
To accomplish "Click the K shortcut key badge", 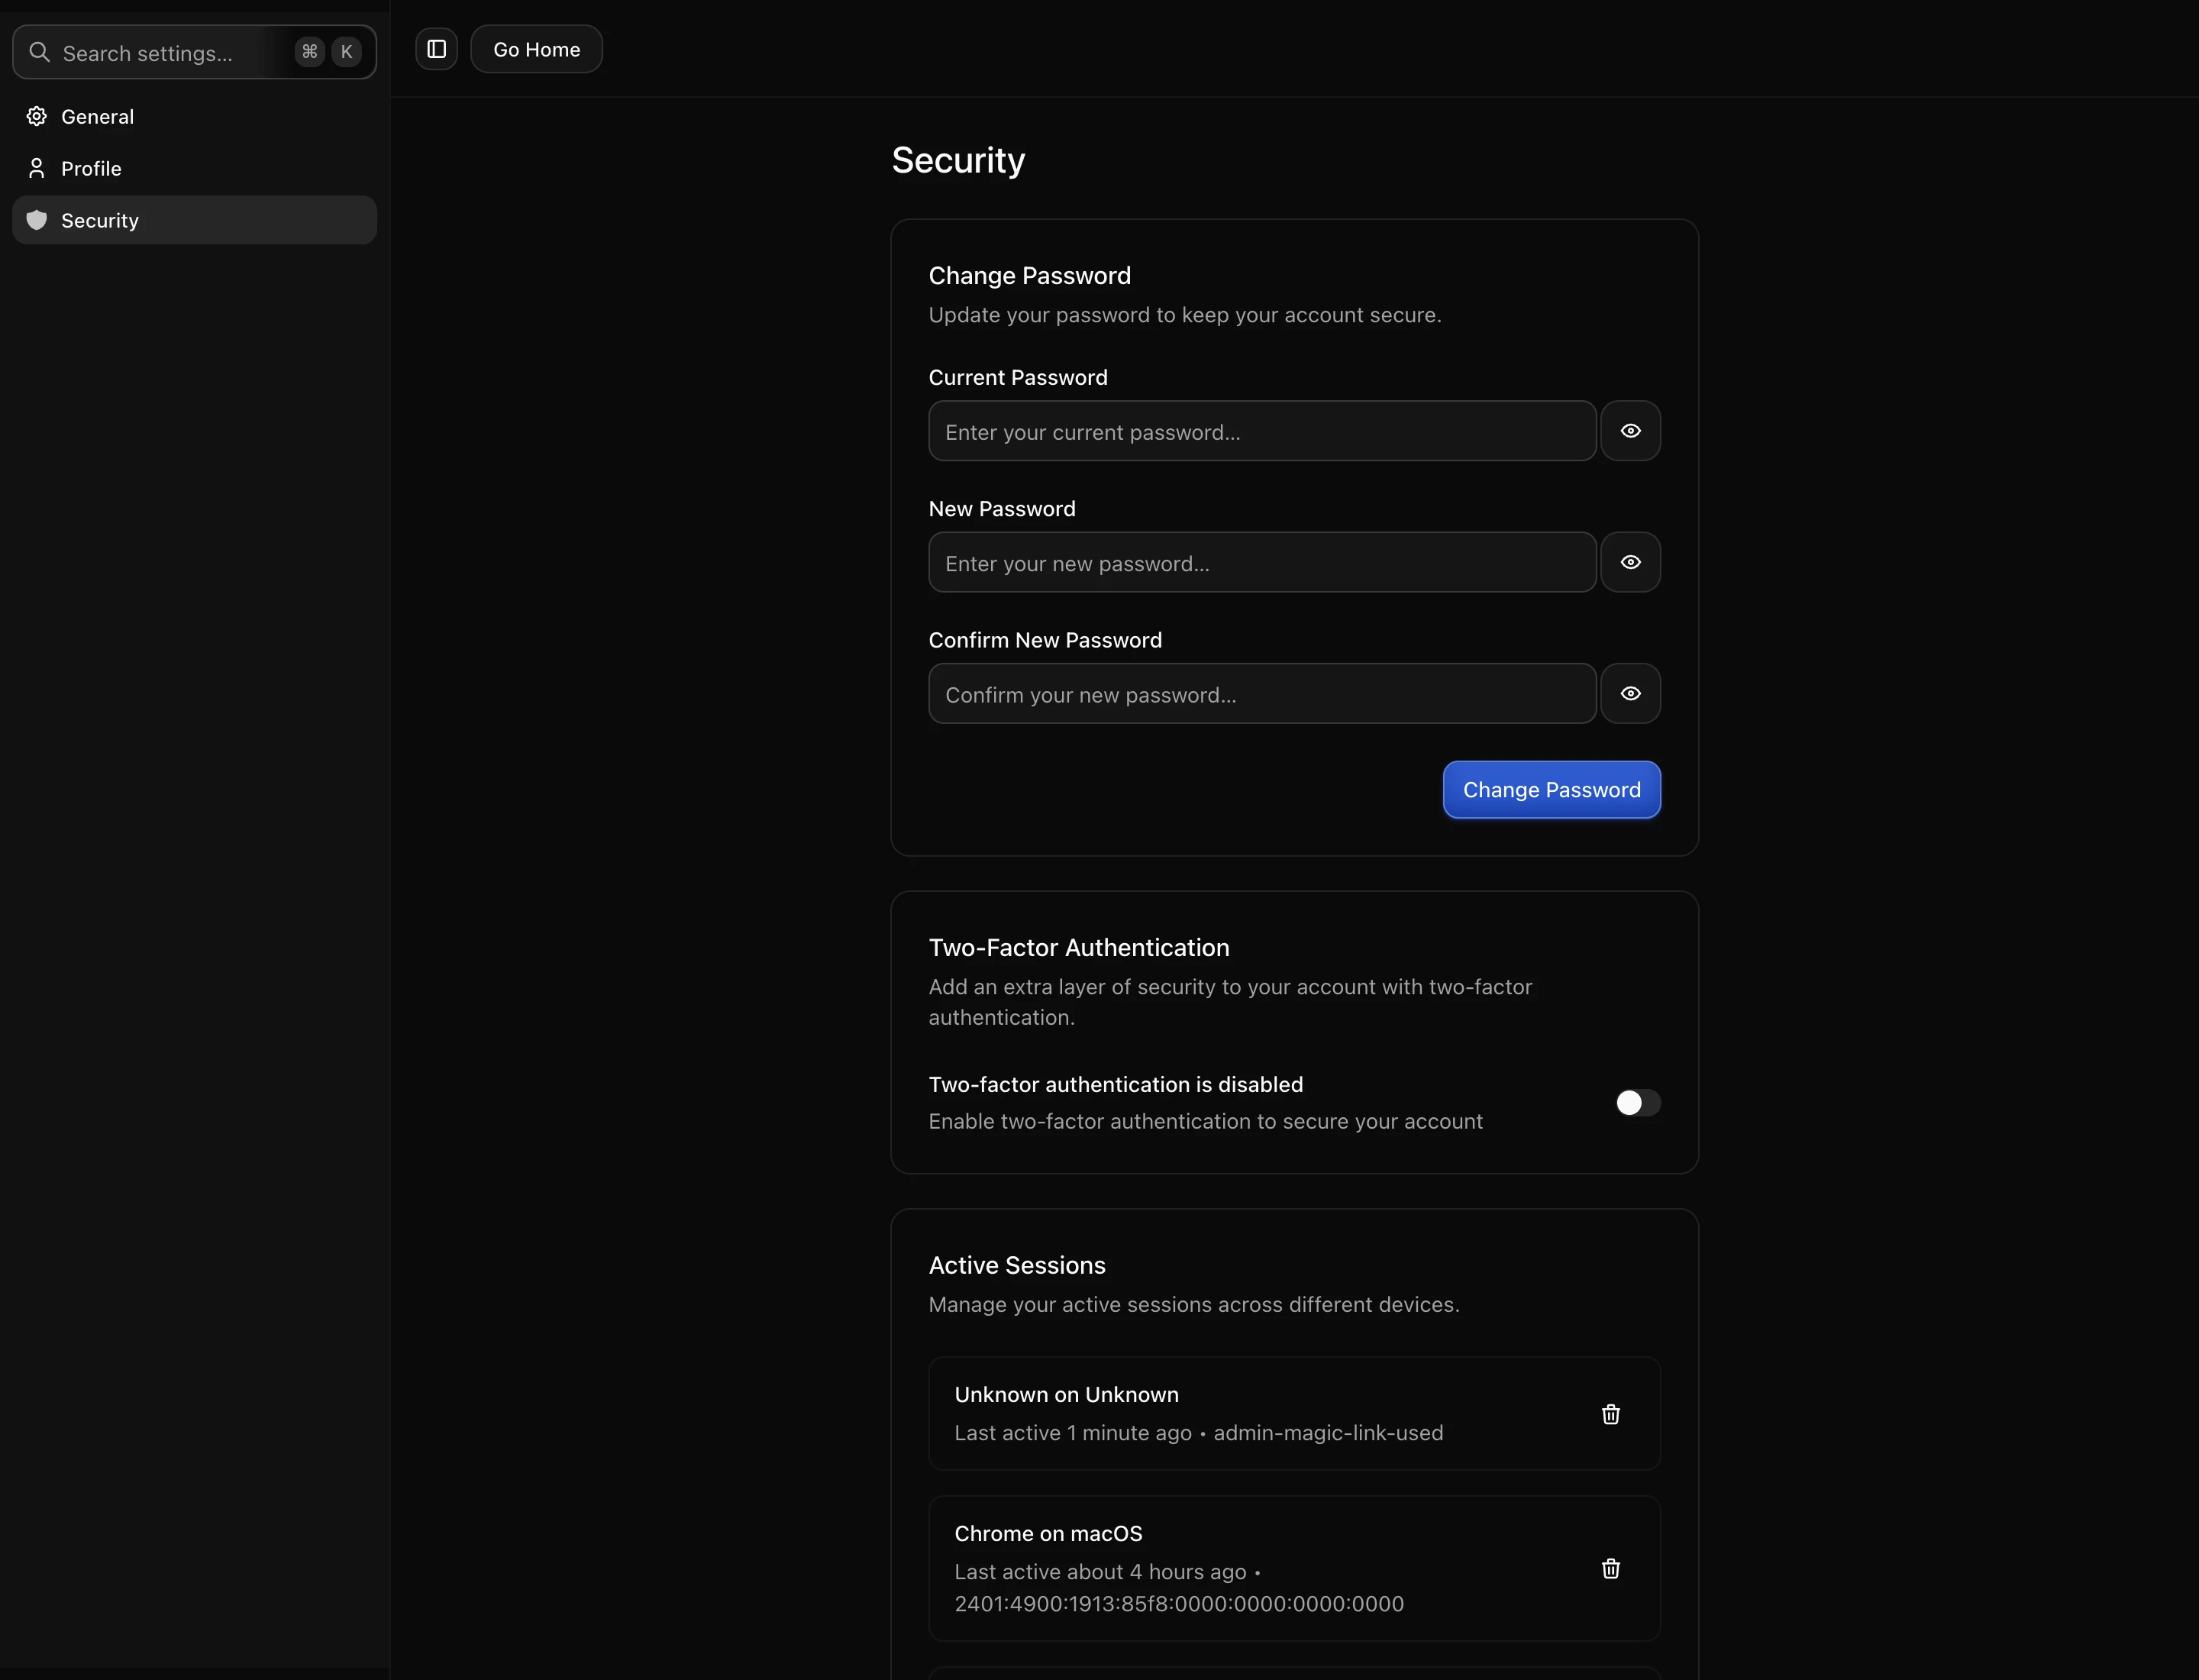I will (346, 52).
